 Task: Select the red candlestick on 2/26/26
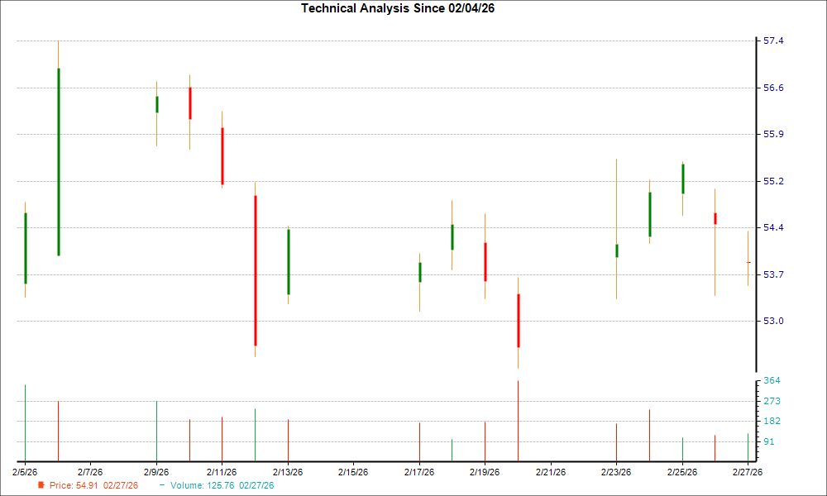715,217
